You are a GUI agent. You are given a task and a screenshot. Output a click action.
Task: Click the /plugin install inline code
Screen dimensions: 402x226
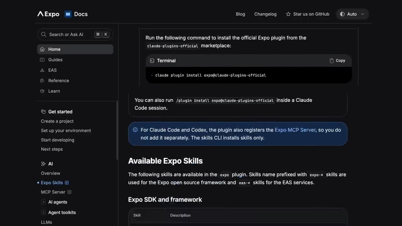pos(225,100)
